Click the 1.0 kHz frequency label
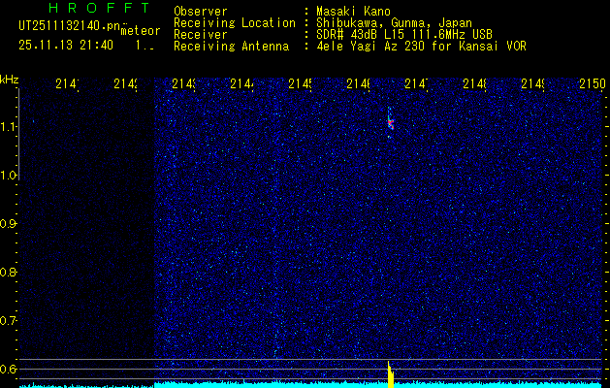Viewport: 610px width, 388px height. click(8, 175)
